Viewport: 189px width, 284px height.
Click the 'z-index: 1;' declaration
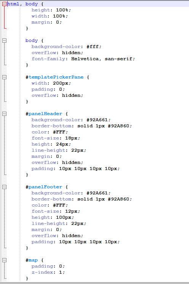coord(48,272)
